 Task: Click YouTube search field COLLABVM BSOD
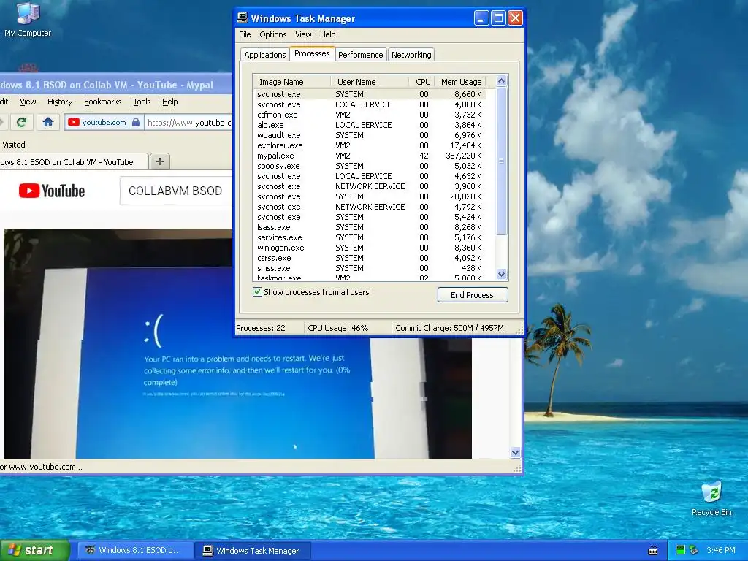[x=175, y=191]
